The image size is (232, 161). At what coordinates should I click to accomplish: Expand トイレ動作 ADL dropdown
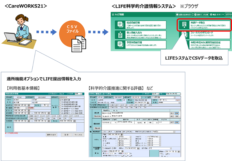pyautogui.click(x=130, y=143)
